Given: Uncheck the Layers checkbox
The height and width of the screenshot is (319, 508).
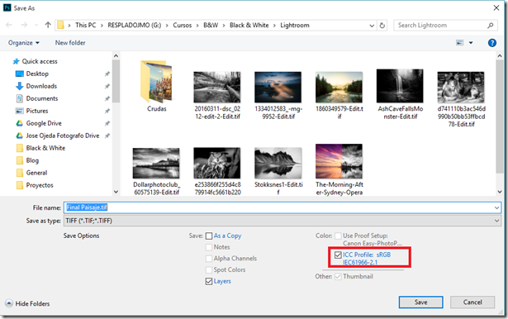Looking at the screenshot, I should (x=209, y=281).
